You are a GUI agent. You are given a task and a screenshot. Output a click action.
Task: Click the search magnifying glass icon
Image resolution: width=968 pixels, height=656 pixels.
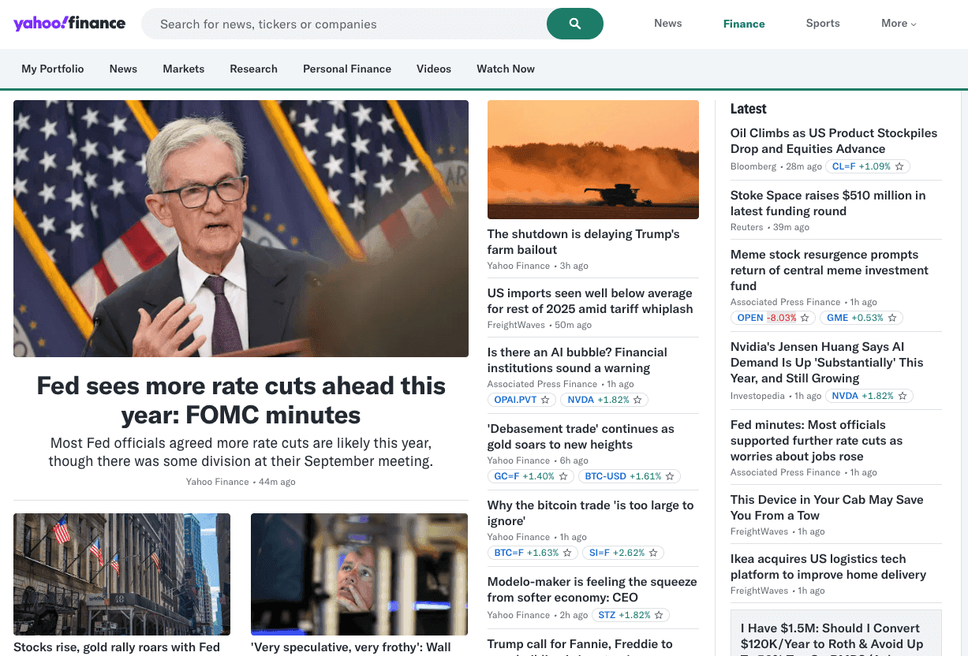tap(574, 24)
